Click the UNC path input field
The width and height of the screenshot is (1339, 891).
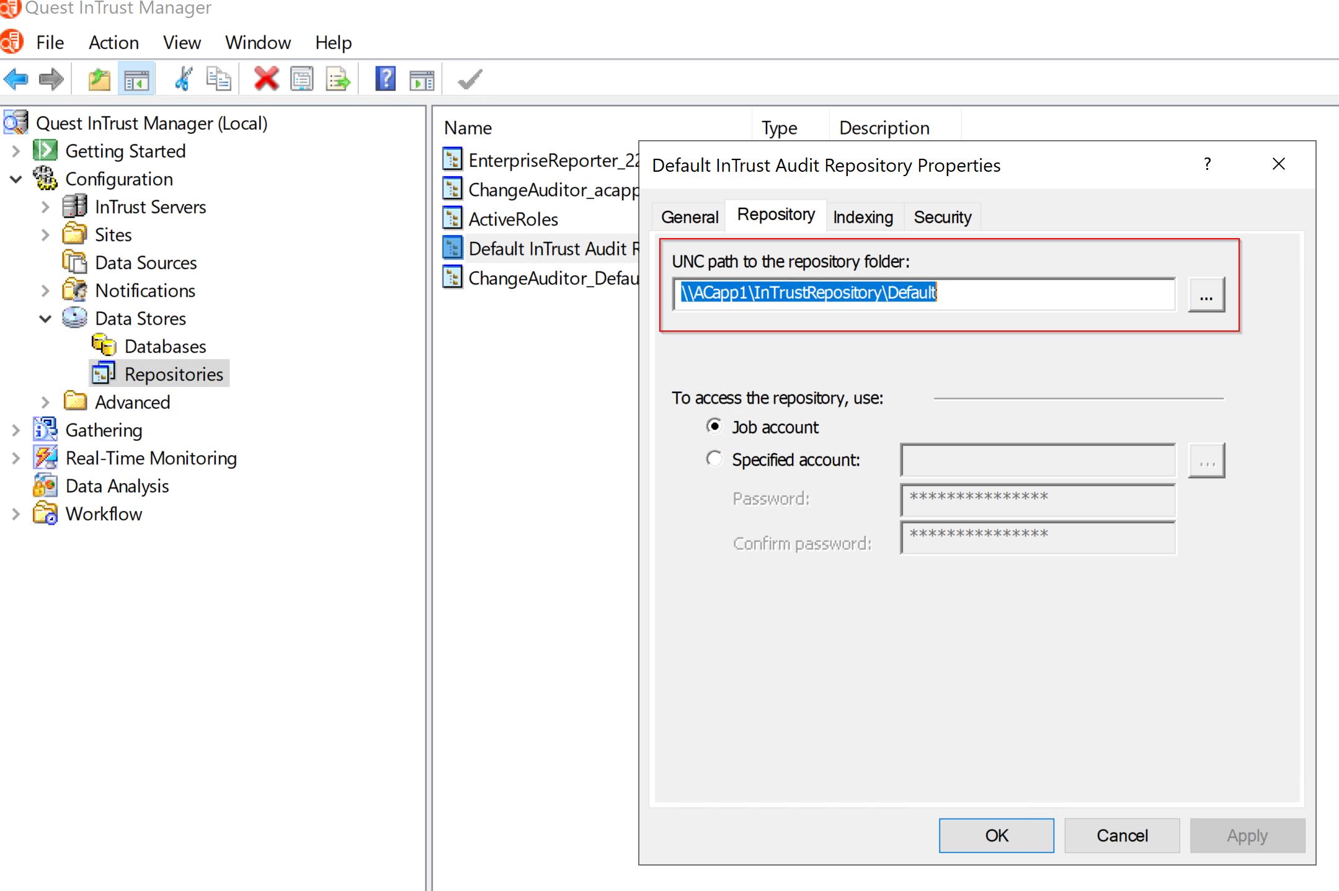923,293
